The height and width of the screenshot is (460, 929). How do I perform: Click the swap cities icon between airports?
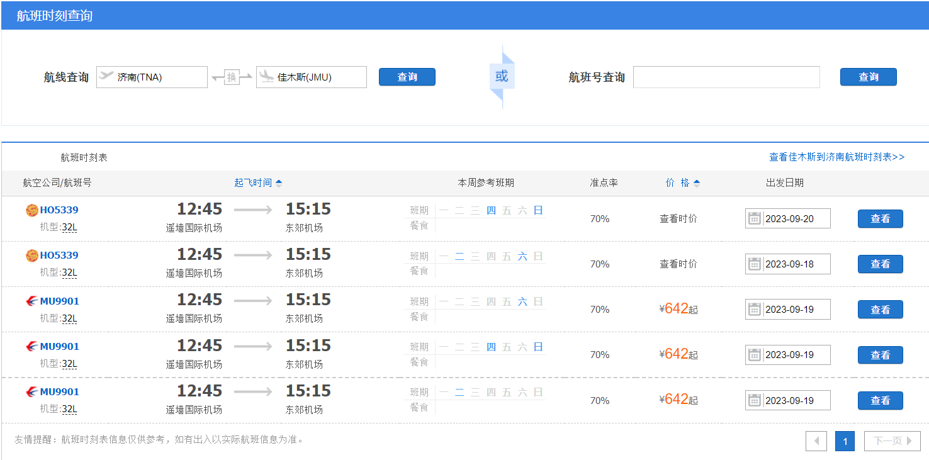click(x=232, y=77)
